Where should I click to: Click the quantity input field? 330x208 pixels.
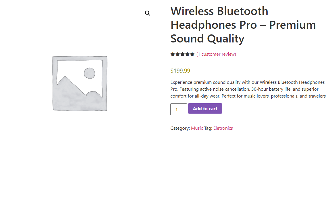click(x=178, y=109)
